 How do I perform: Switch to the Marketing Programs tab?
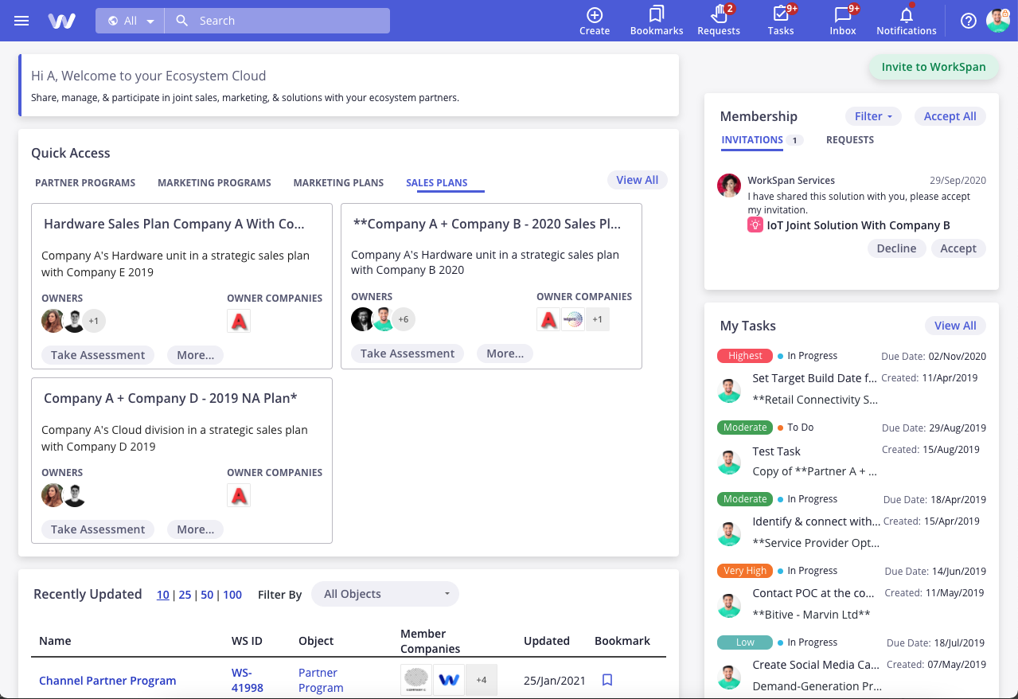point(214,183)
